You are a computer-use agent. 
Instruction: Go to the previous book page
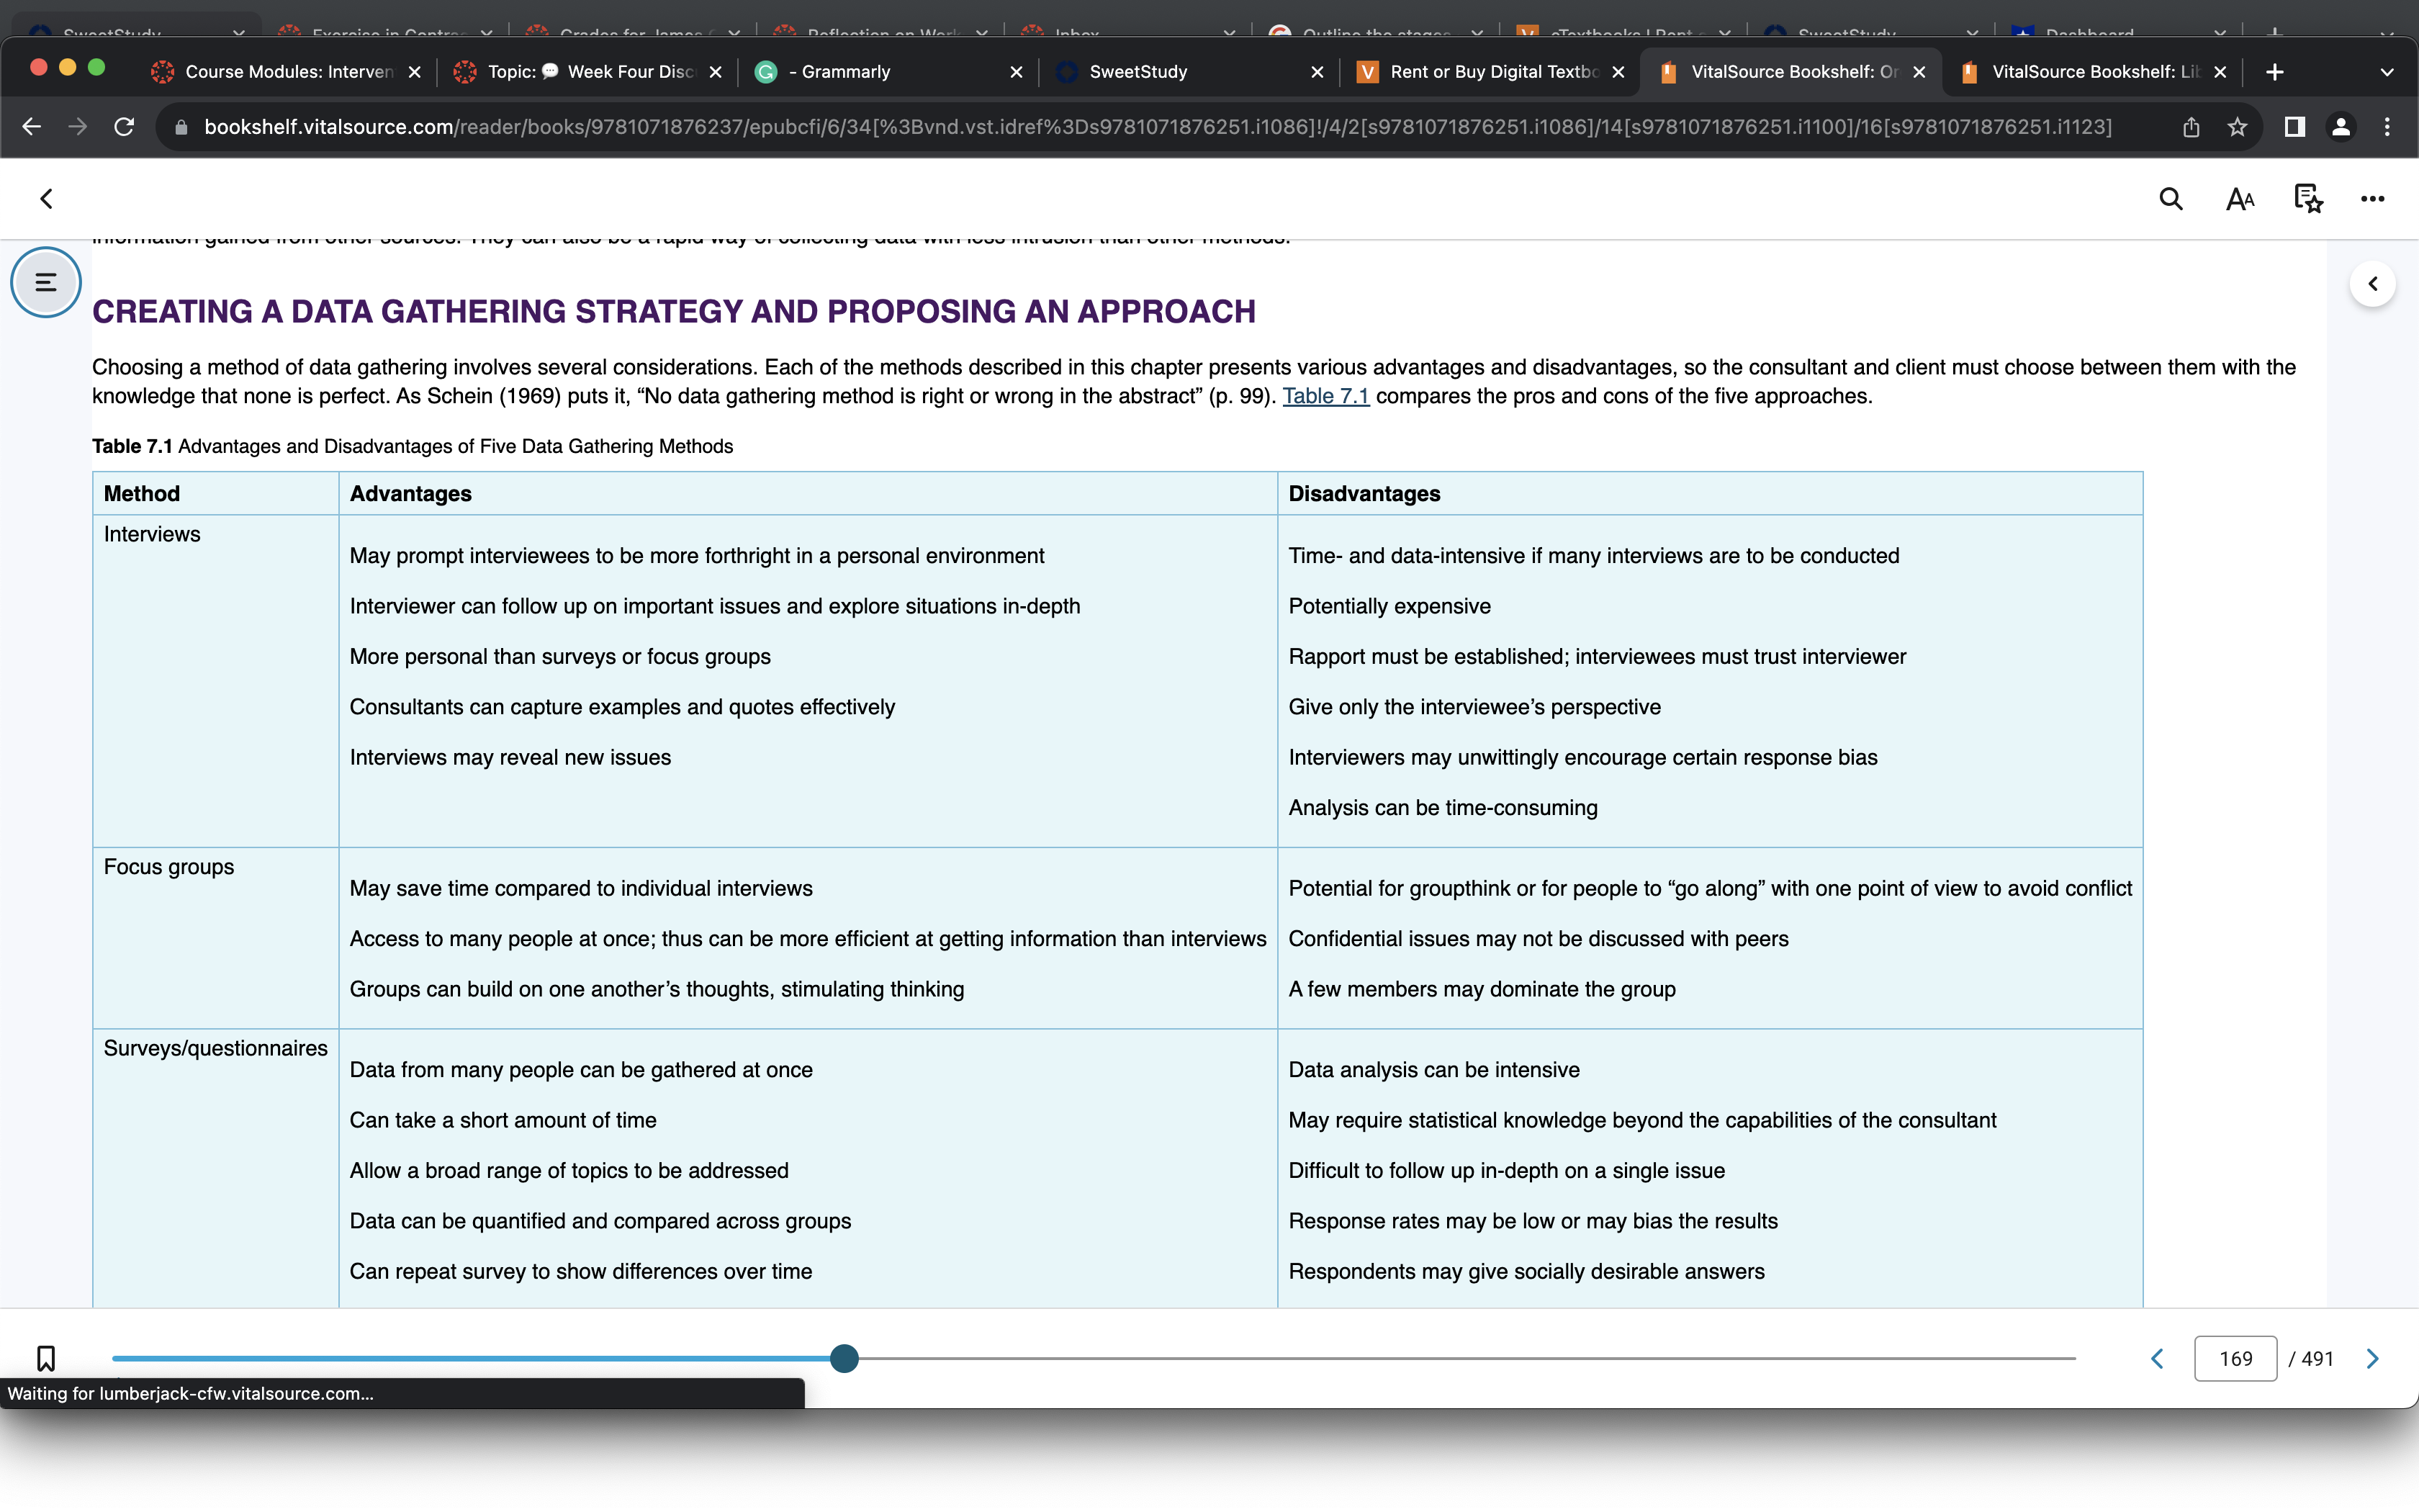tap(2157, 1358)
